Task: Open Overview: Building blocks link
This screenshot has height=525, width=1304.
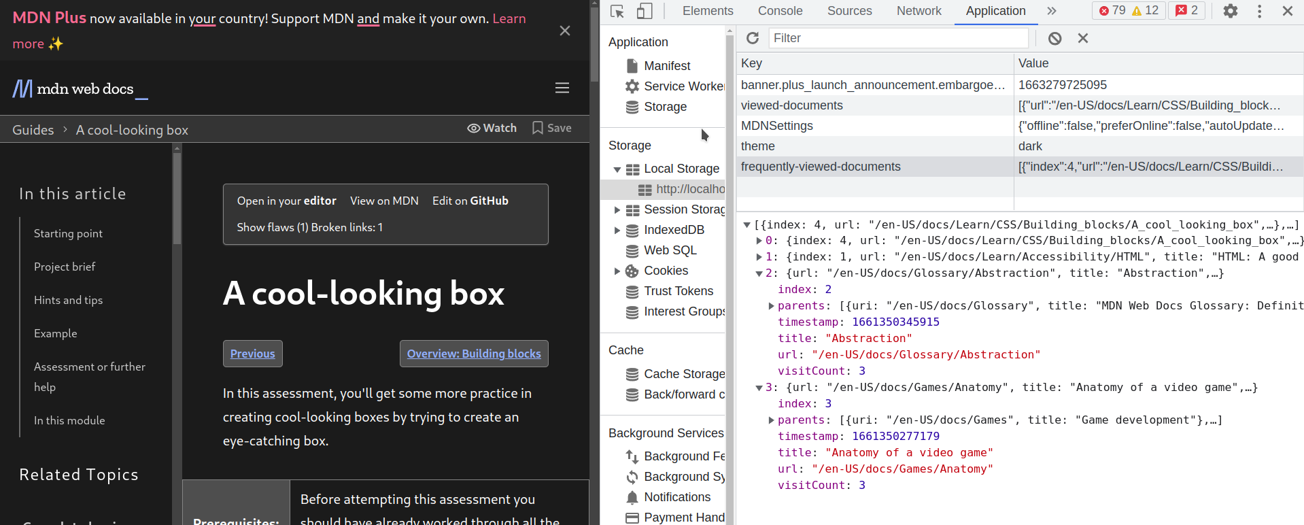Action: [474, 354]
